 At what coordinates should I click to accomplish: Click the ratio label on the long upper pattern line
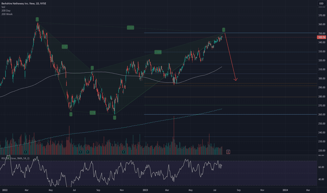(x=131, y=27)
